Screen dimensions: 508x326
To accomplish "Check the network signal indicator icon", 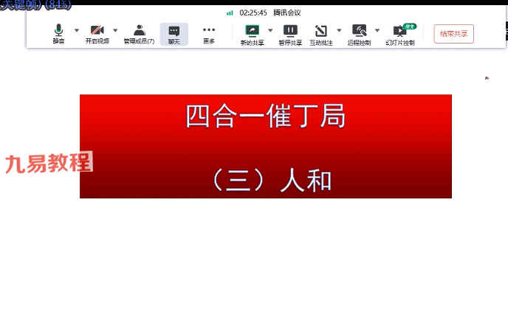I will tap(230, 13).
